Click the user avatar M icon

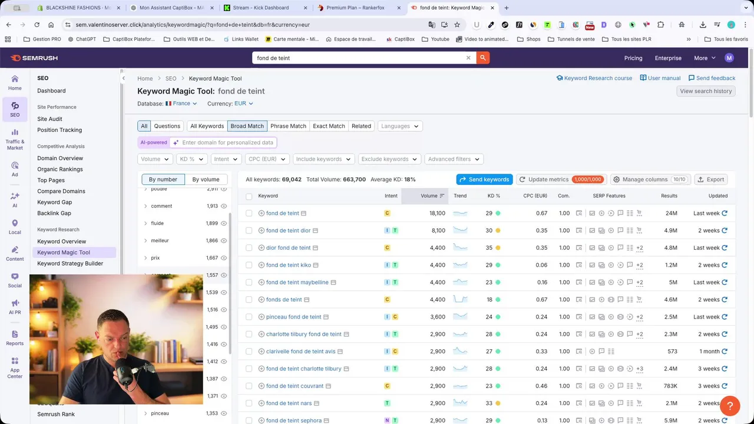(729, 58)
